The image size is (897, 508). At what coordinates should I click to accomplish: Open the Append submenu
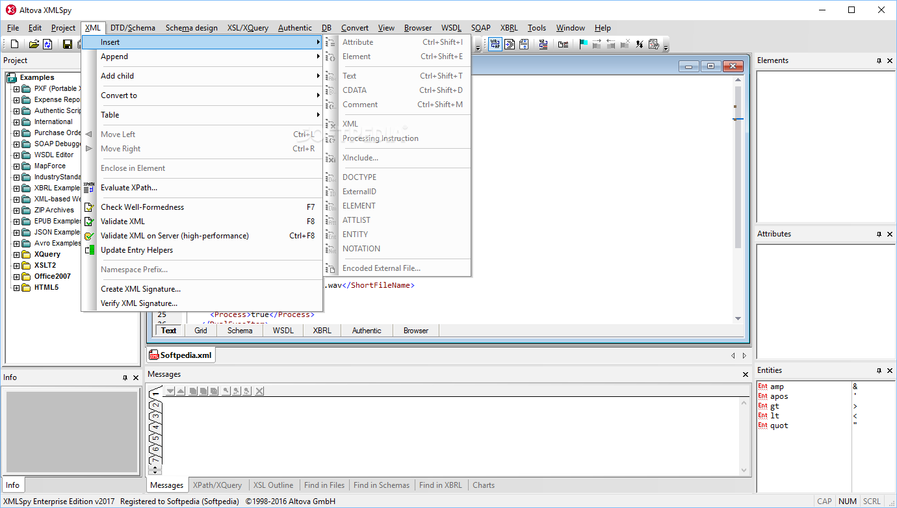click(x=202, y=57)
